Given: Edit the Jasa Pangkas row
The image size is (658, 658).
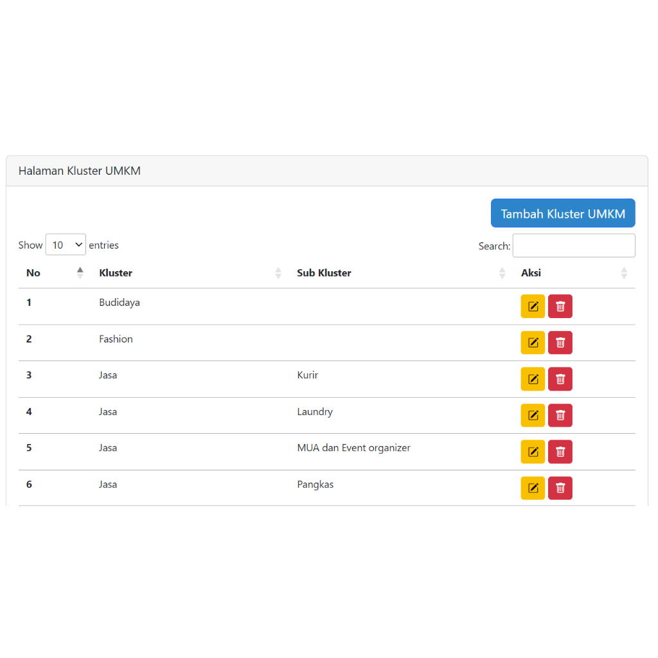Looking at the screenshot, I should click(x=533, y=488).
